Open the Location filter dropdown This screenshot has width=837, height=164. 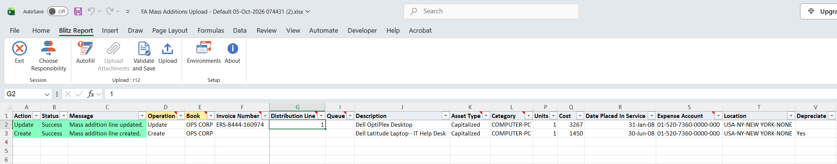click(x=791, y=116)
